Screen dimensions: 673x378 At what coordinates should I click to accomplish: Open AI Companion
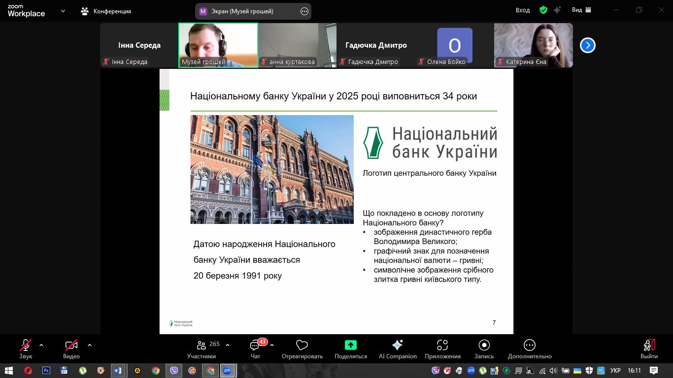coord(398,348)
